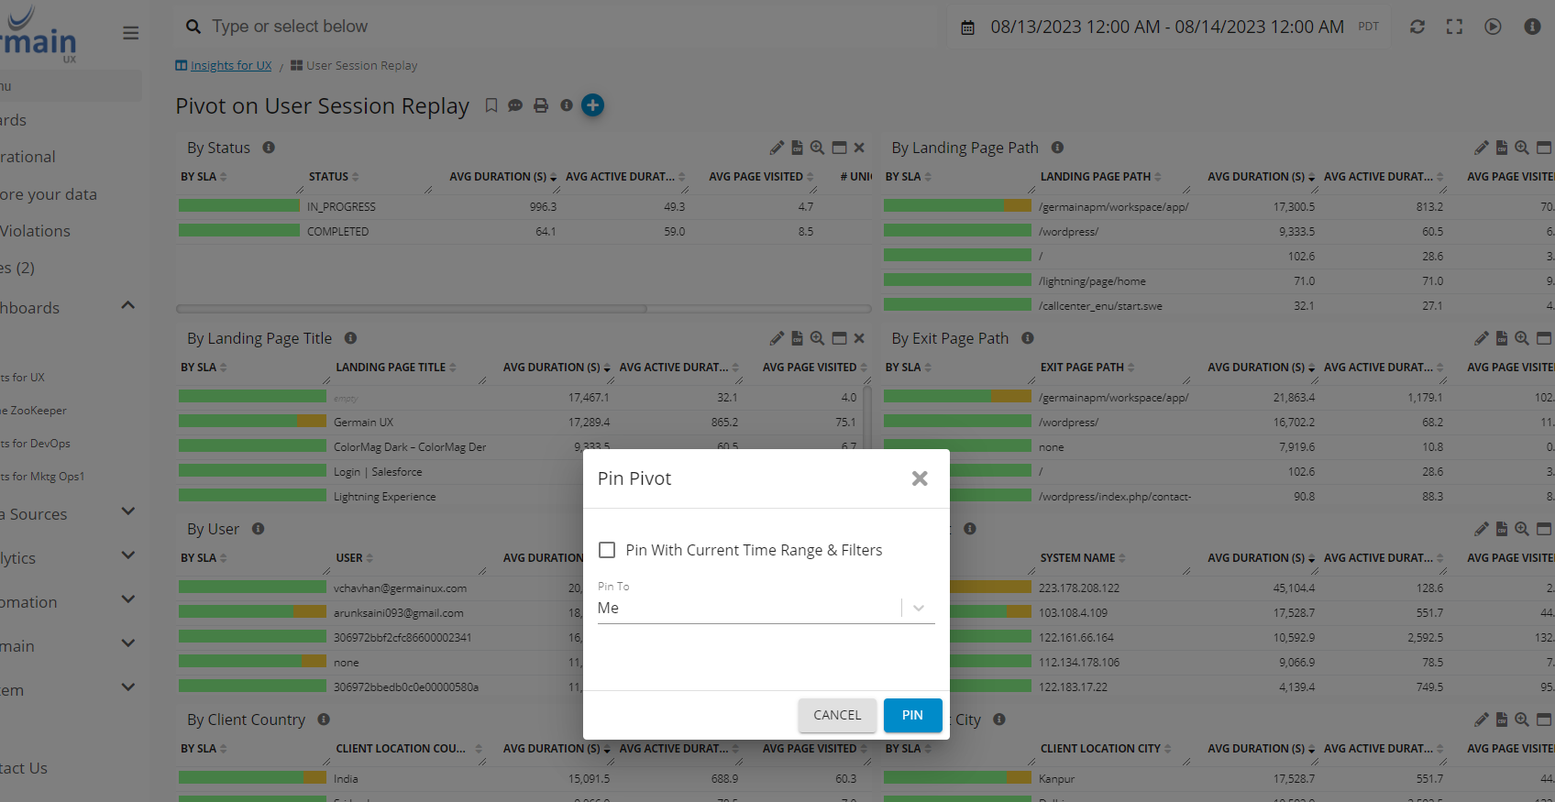Viewport: 1555px width, 802px height.
Task: Click the search input field
Action: 550,27
